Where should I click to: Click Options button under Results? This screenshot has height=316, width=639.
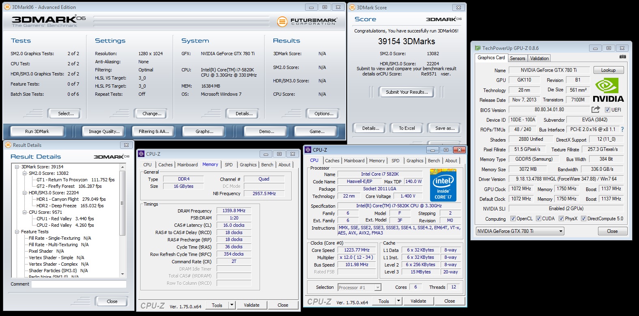324,114
